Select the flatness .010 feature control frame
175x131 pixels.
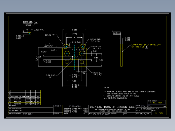(117, 33)
